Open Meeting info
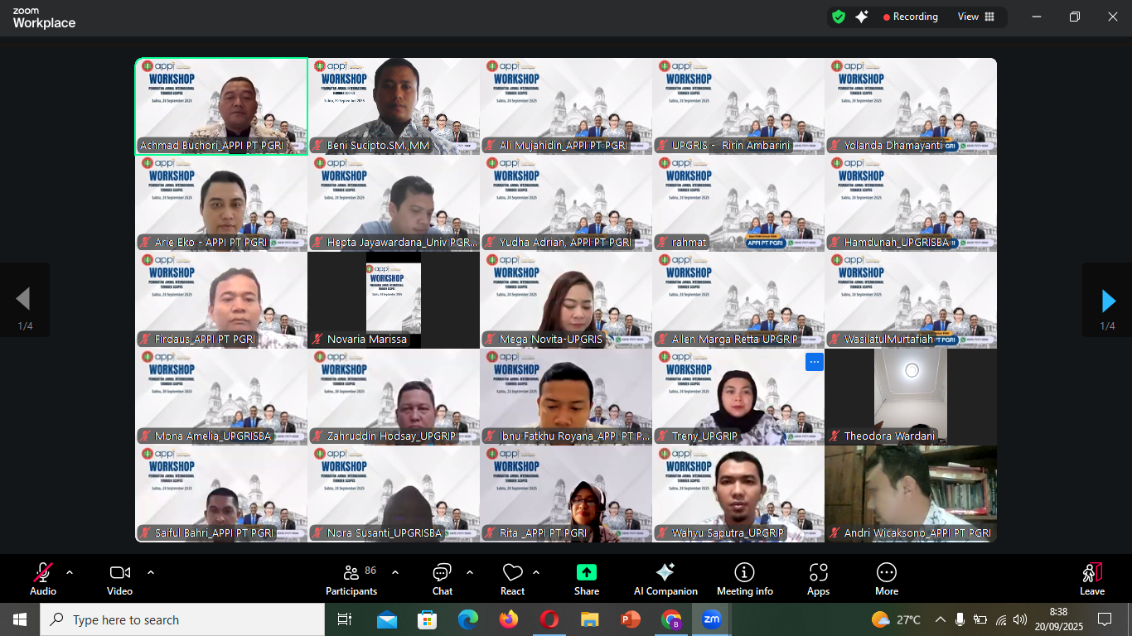The width and height of the screenshot is (1132, 636). [744, 579]
